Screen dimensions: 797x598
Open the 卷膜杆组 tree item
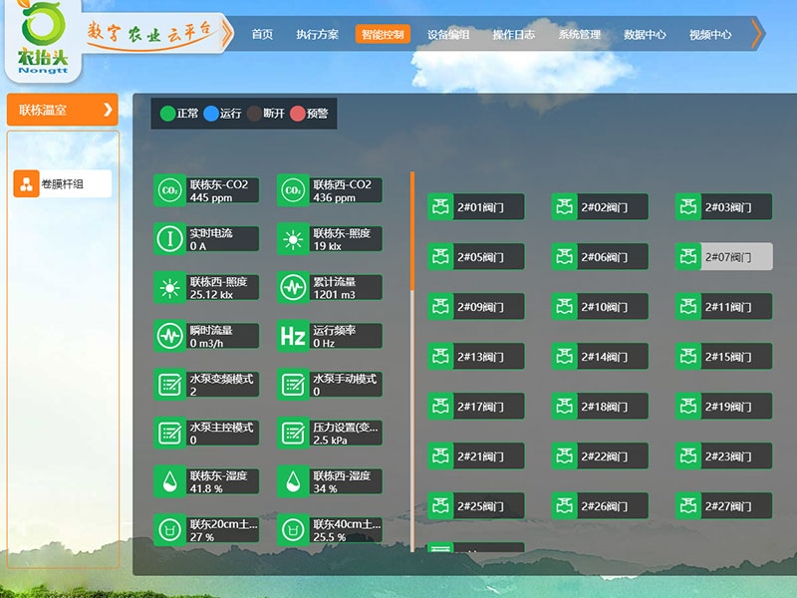[x=62, y=183]
